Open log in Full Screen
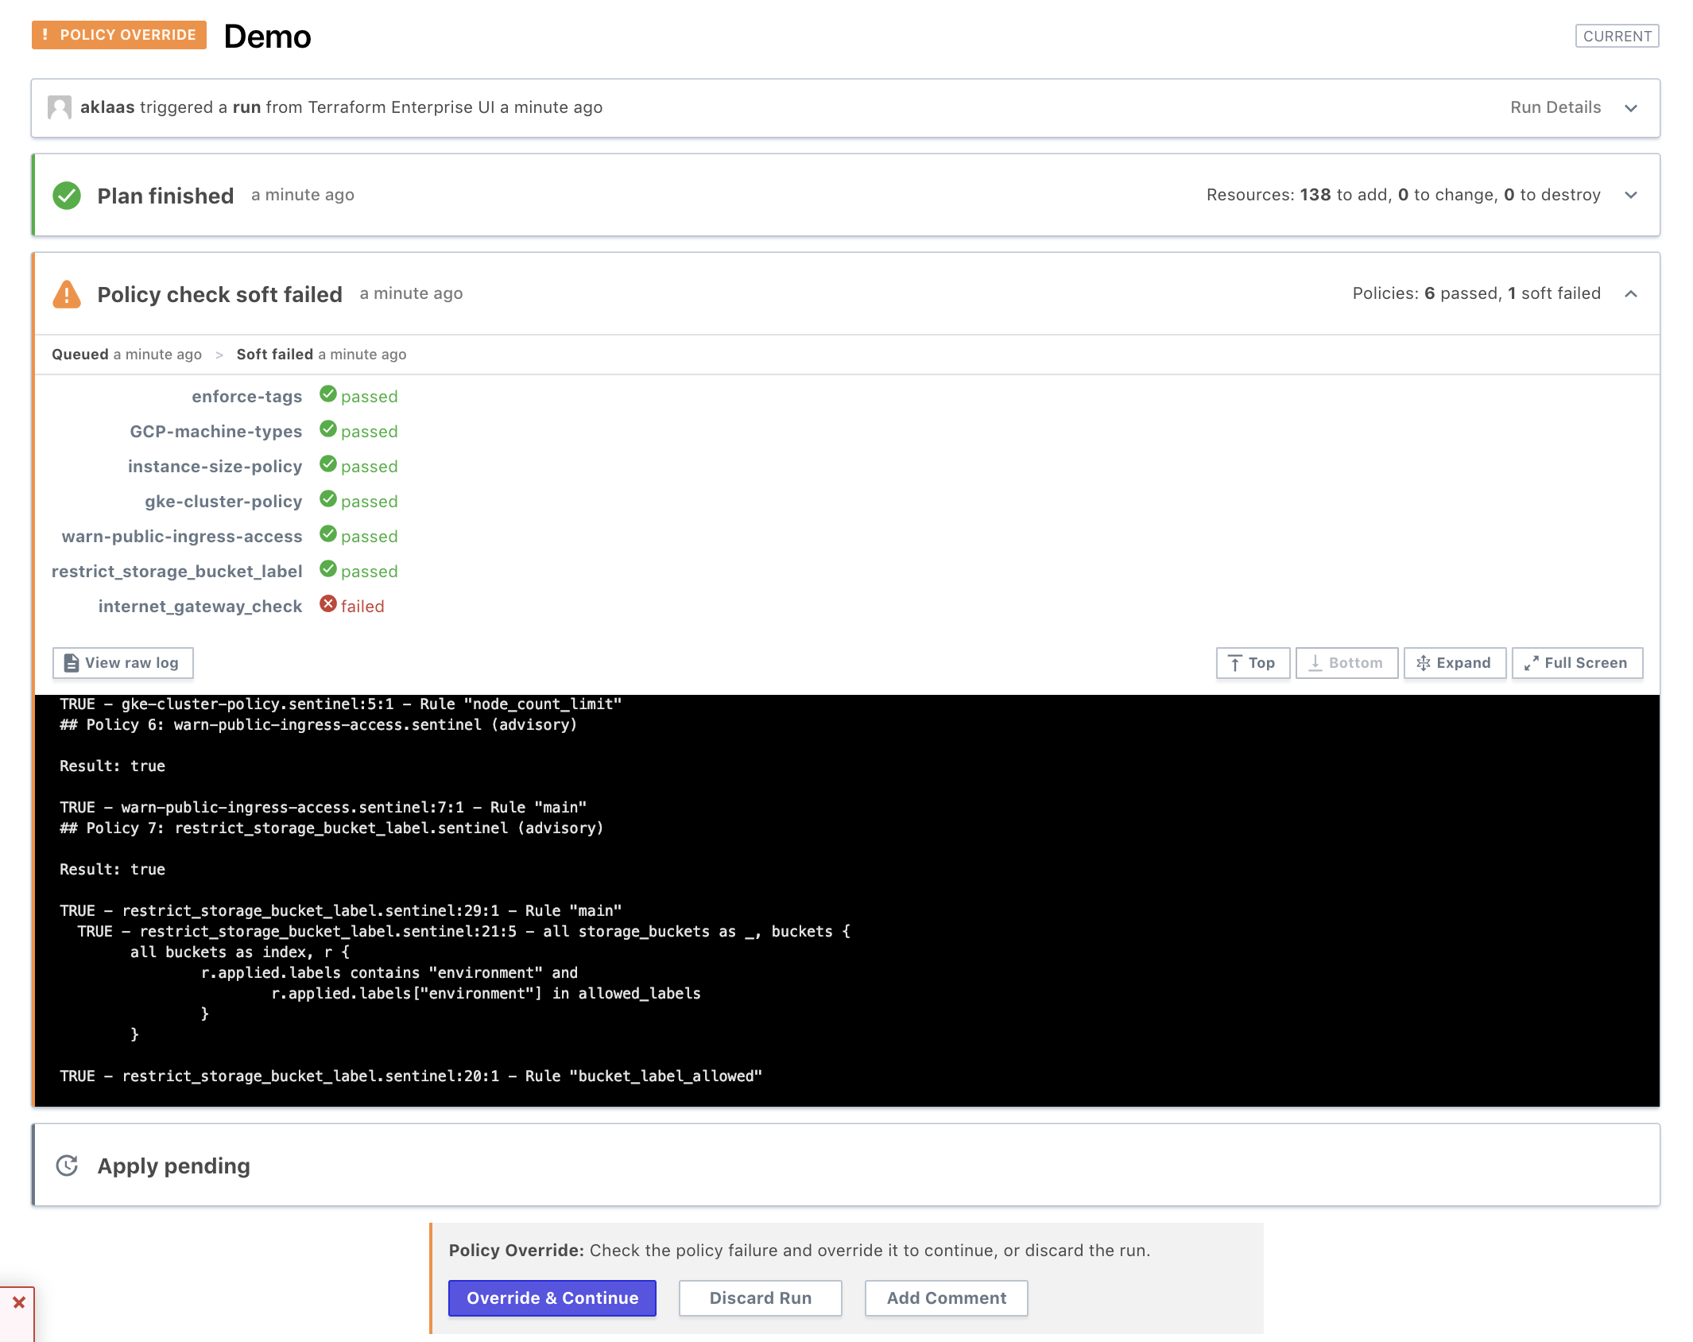The height and width of the screenshot is (1342, 1693). click(x=1577, y=663)
